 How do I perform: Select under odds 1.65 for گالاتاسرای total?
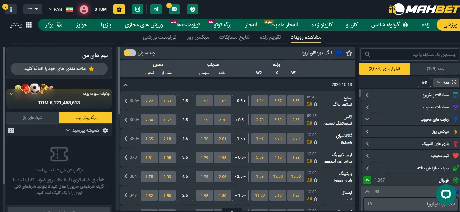coord(149,139)
